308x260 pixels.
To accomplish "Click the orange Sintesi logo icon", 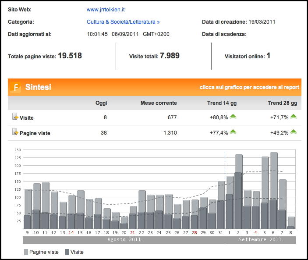I will 15,87.
